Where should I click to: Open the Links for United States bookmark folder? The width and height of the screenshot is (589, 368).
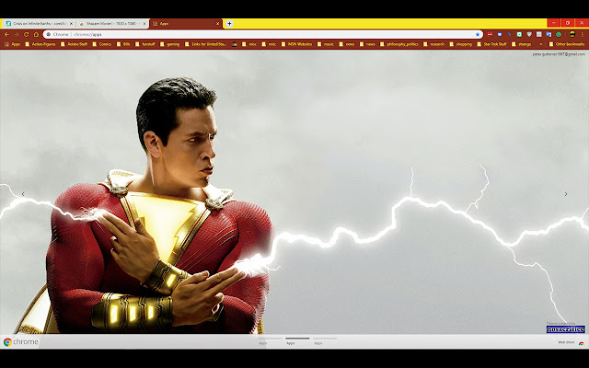click(206, 44)
